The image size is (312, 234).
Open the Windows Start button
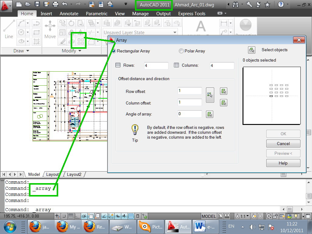pyautogui.click(x=10, y=227)
